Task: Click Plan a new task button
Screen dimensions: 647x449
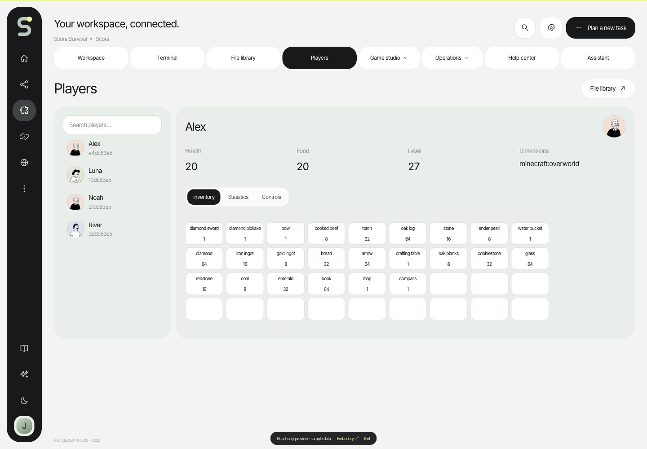Action: (x=600, y=28)
